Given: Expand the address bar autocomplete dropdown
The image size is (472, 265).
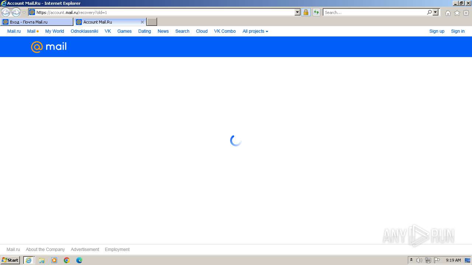Looking at the screenshot, I should (x=298, y=13).
